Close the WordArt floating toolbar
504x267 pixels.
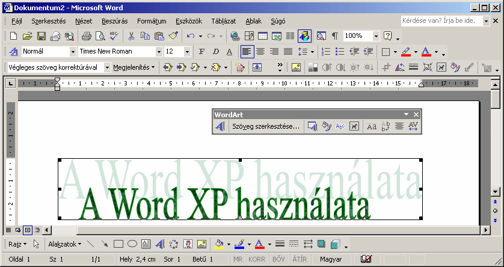416,115
